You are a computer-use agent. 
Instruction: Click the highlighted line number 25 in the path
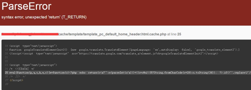pos(179,34)
